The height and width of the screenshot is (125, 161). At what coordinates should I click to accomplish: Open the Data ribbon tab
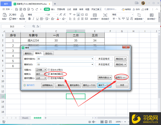pos(75,9)
